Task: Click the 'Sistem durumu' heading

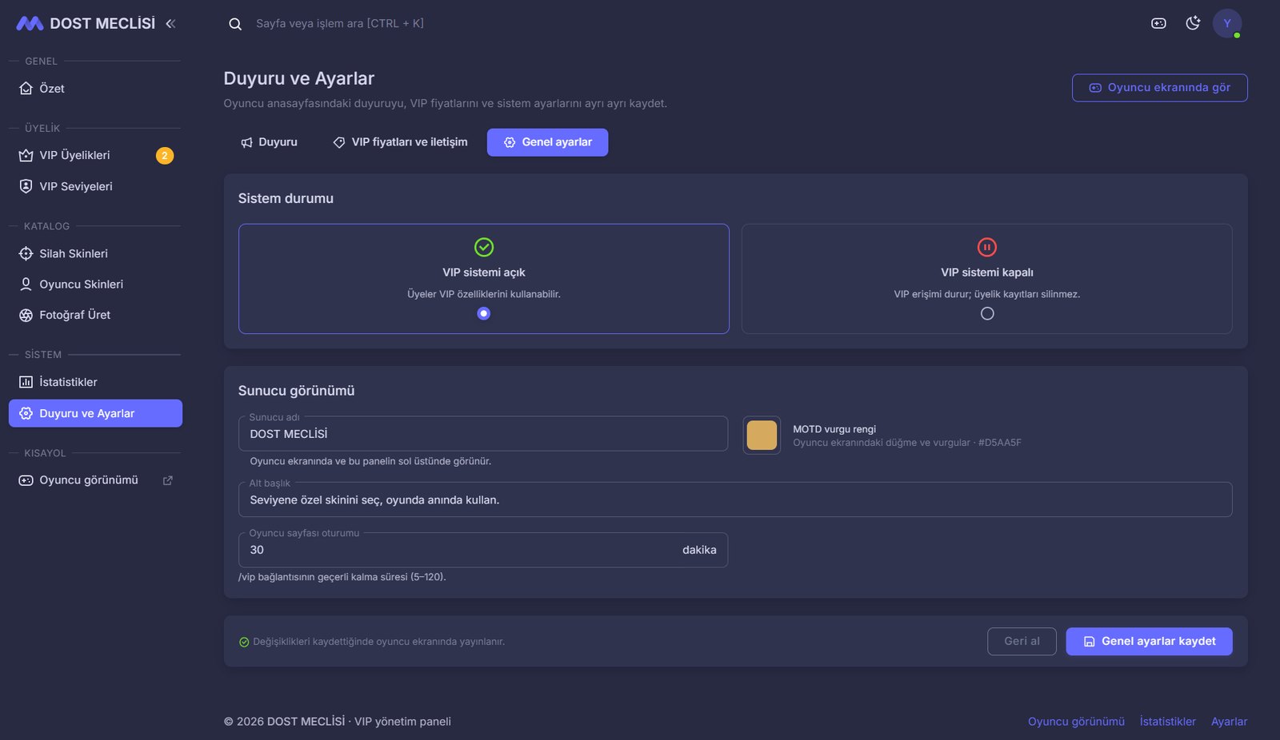Action: click(286, 198)
